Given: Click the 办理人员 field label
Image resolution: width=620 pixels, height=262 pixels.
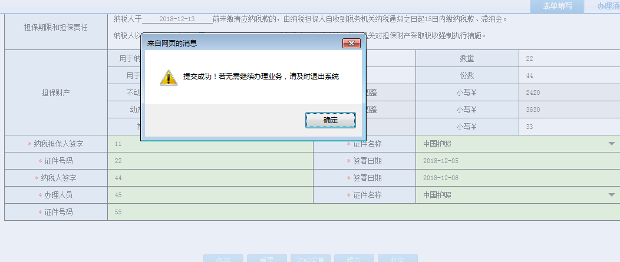Looking at the screenshot, I should (55, 195).
